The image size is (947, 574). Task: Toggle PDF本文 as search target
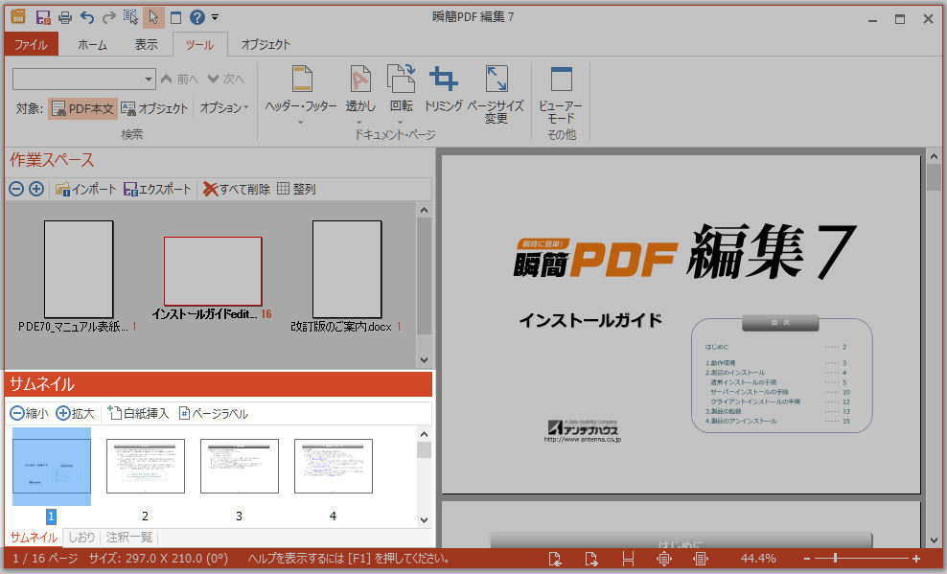click(82, 108)
